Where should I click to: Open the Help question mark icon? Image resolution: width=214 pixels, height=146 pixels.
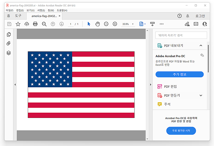pos(180,16)
